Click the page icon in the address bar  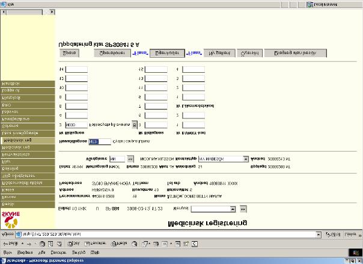[19, 235]
